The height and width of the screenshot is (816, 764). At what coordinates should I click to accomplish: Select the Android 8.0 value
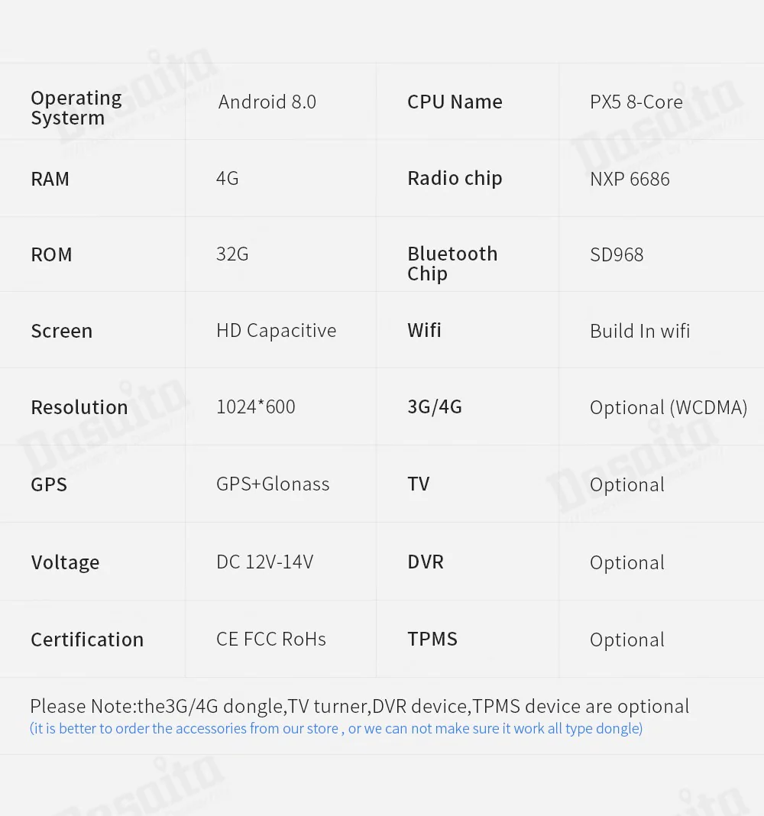coord(267,102)
